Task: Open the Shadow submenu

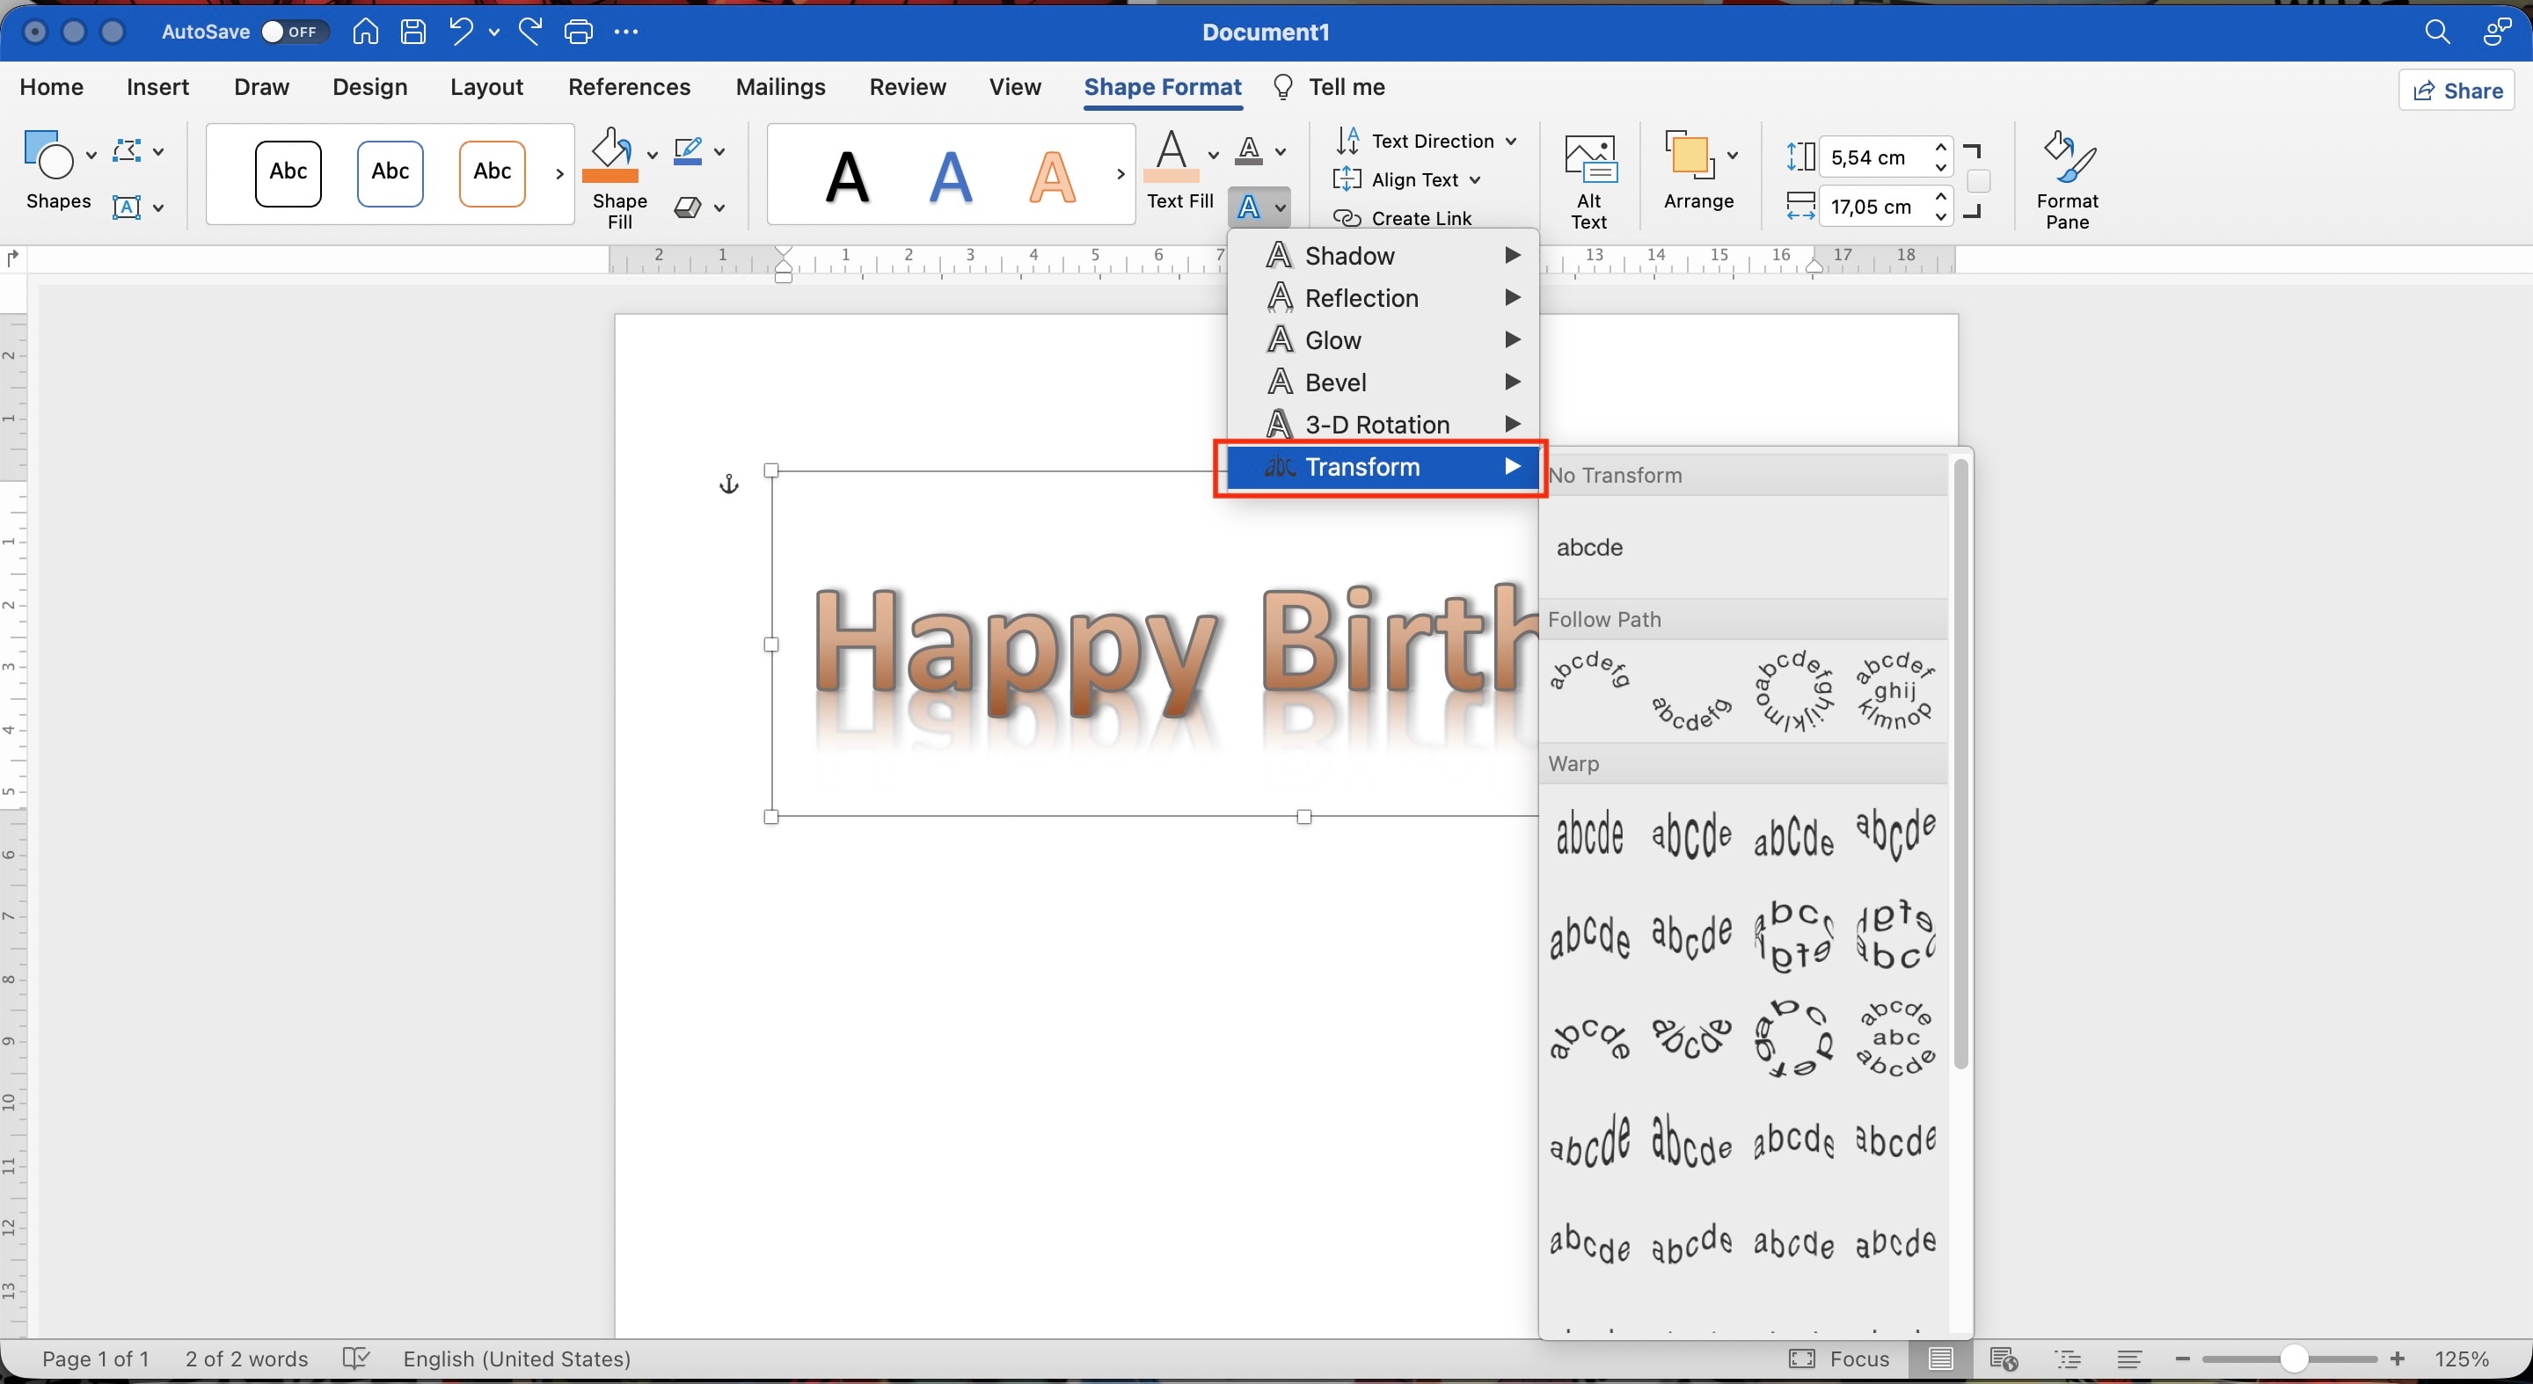Action: click(x=1383, y=256)
